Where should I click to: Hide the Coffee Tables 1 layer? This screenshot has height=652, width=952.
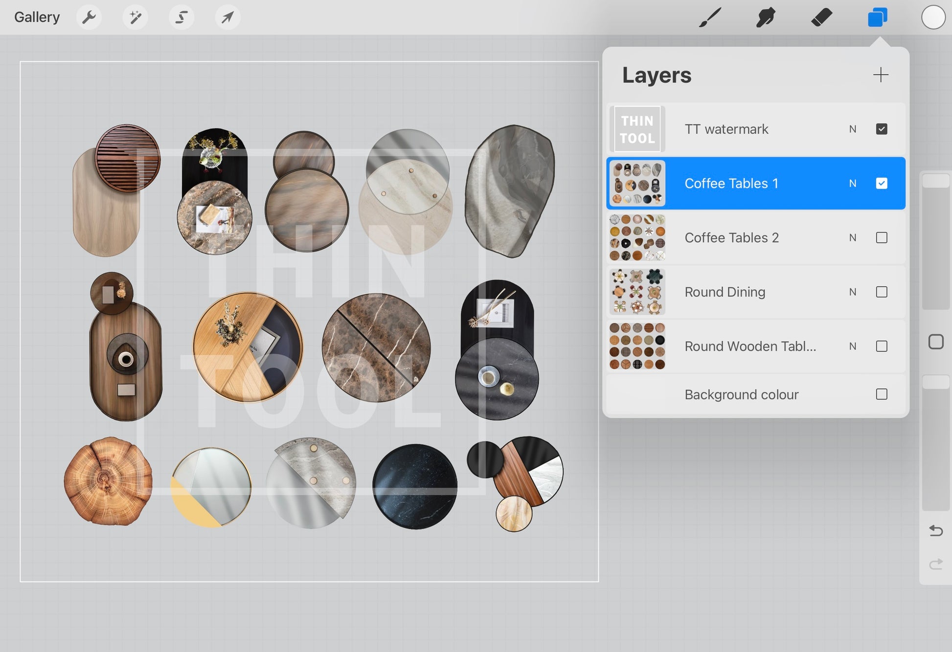pos(882,184)
